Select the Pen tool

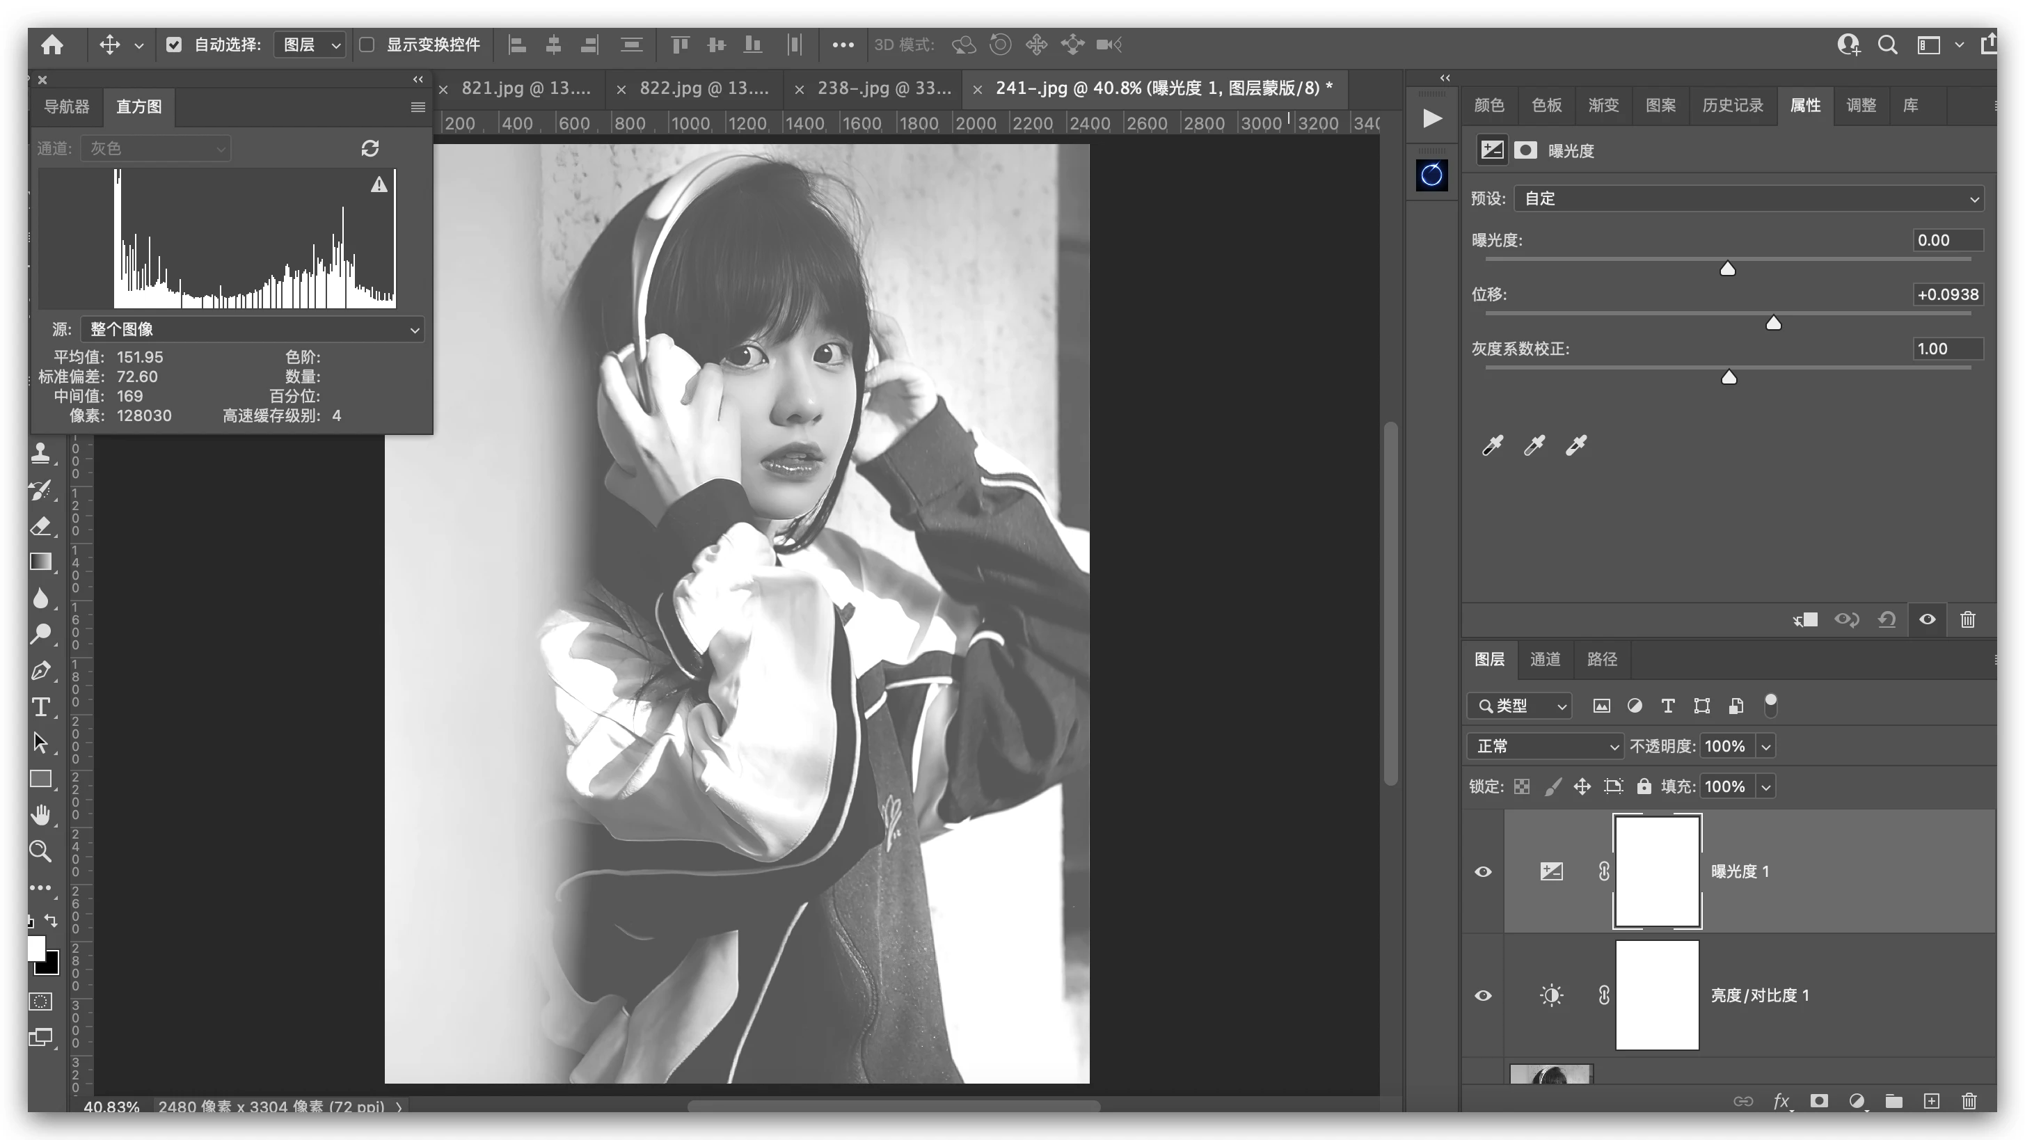[41, 671]
